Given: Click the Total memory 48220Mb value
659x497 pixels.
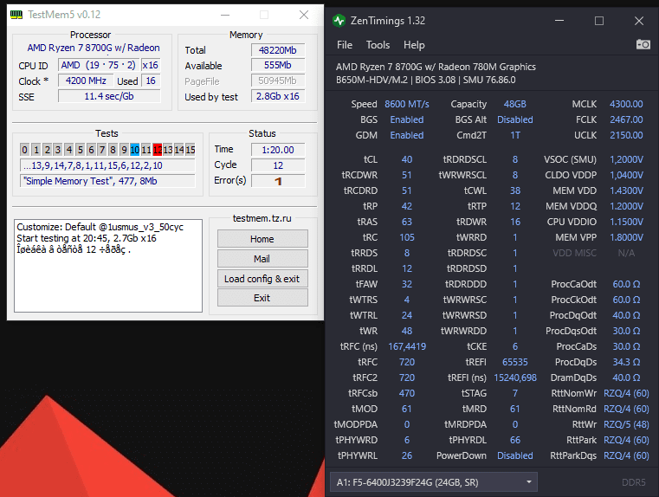Looking at the screenshot, I should [278, 50].
